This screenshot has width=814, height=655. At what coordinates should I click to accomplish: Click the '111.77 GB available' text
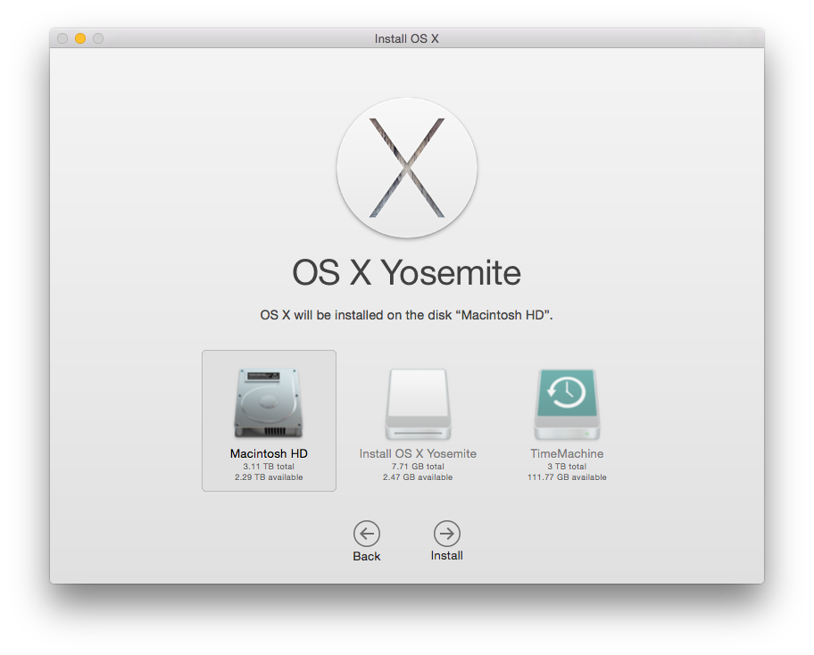pyautogui.click(x=567, y=477)
